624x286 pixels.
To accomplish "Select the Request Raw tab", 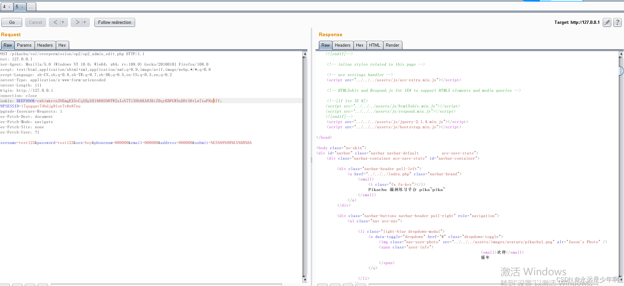I will (x=8, y=45).
